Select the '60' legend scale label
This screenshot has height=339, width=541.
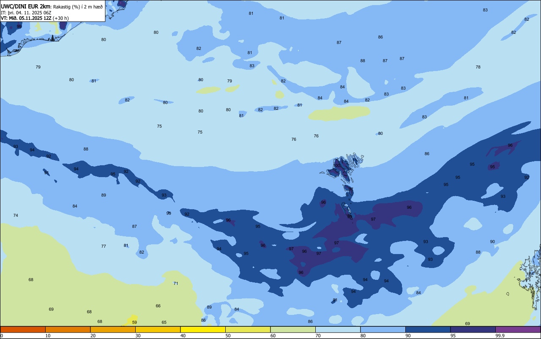[273, 336]
